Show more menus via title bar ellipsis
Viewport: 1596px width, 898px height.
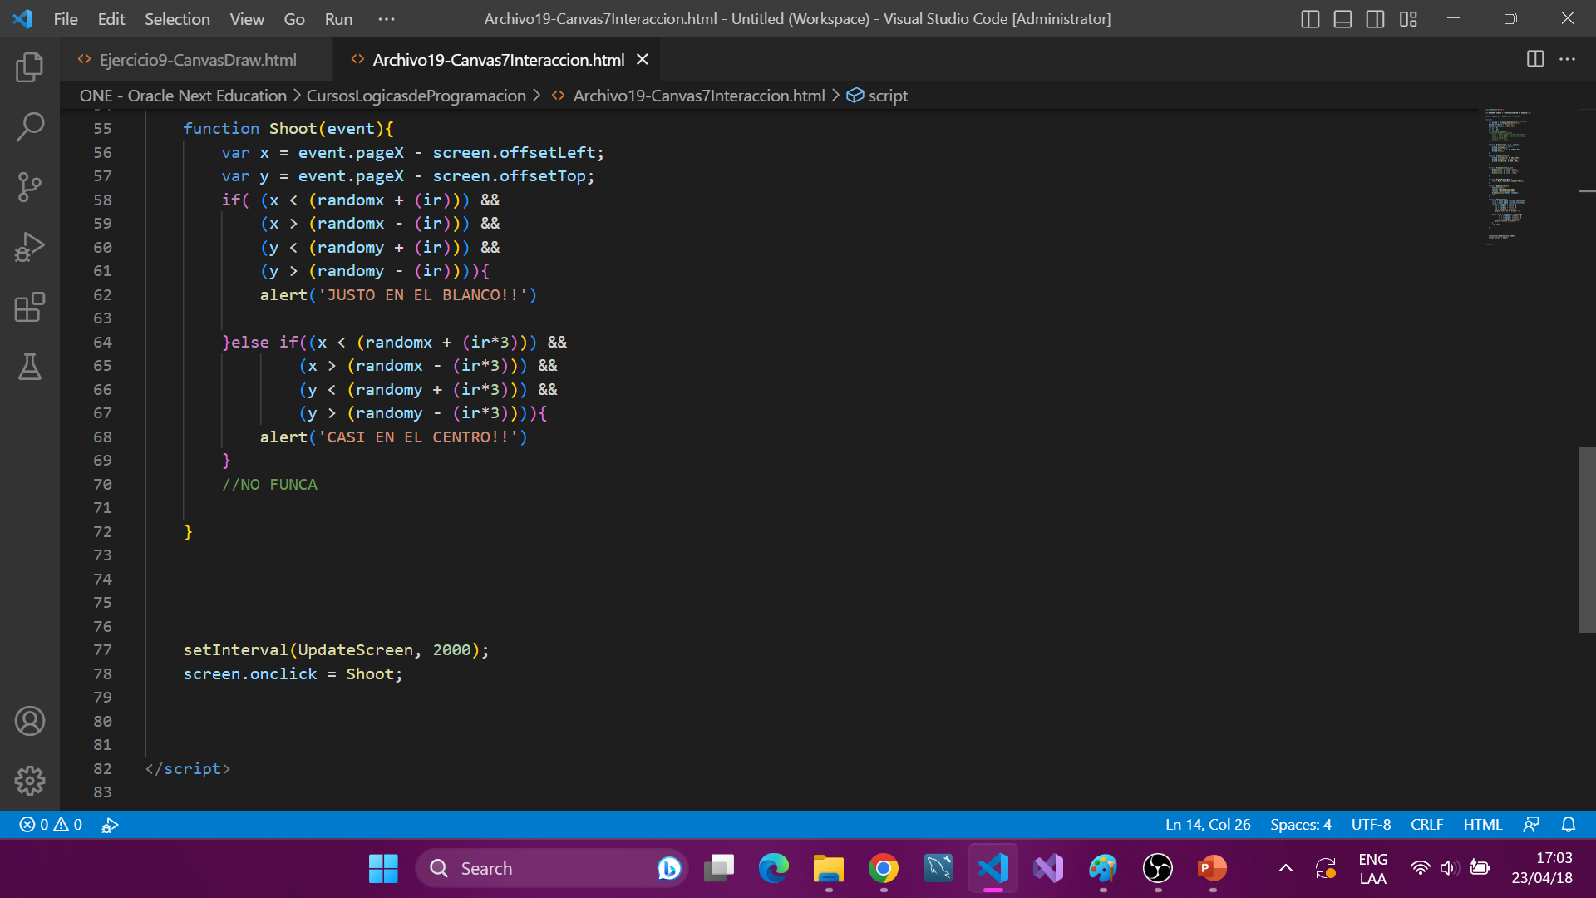pos(387,19)
